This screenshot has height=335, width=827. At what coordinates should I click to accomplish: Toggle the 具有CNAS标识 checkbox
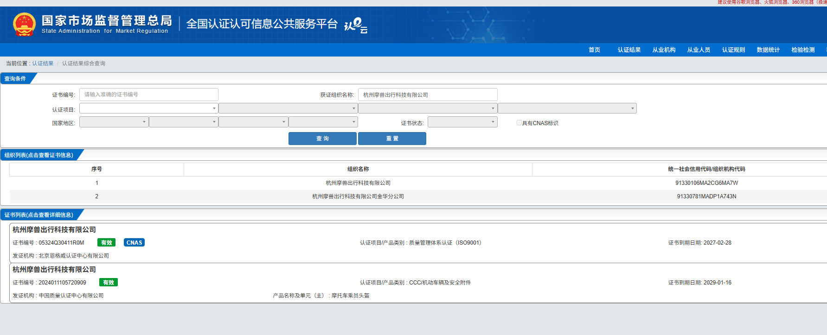[x=519, y=123]
